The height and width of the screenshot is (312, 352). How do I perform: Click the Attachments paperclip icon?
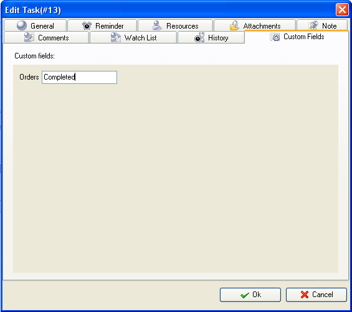point(234,25)
